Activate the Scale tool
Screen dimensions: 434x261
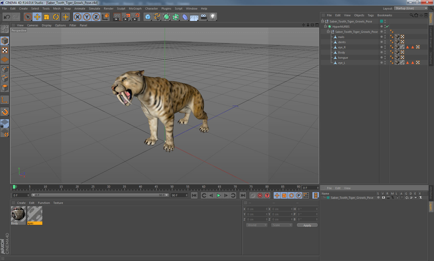[x=47, y=17]
